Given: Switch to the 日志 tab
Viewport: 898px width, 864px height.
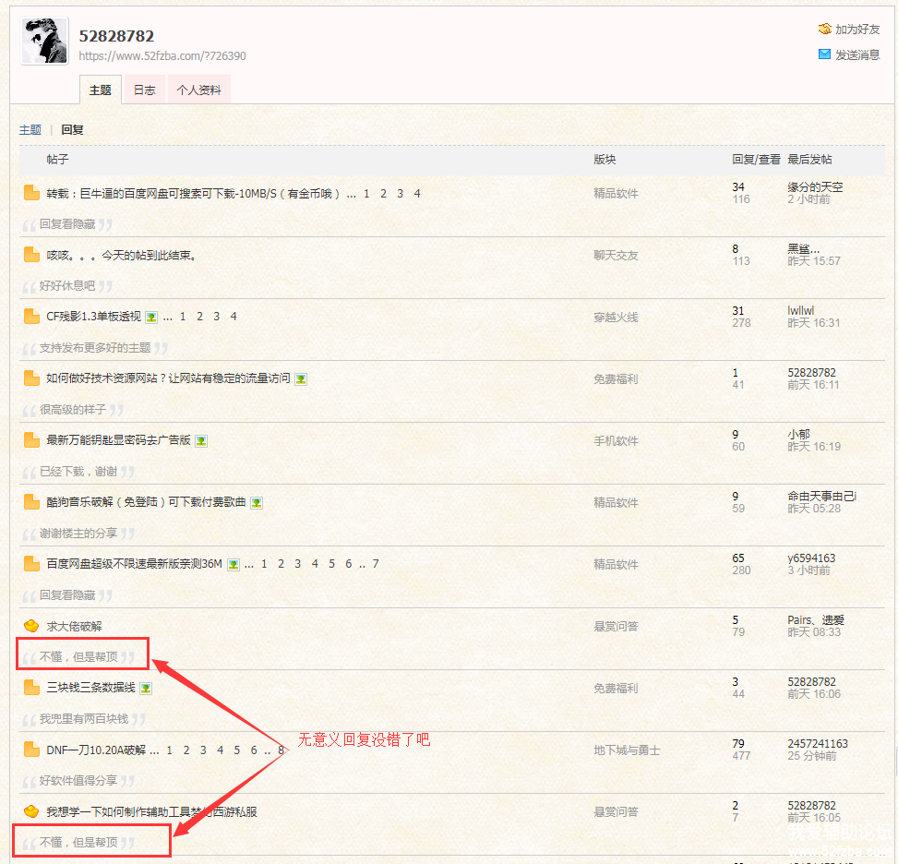Looking at the screenshot, I should coord(145,90).
